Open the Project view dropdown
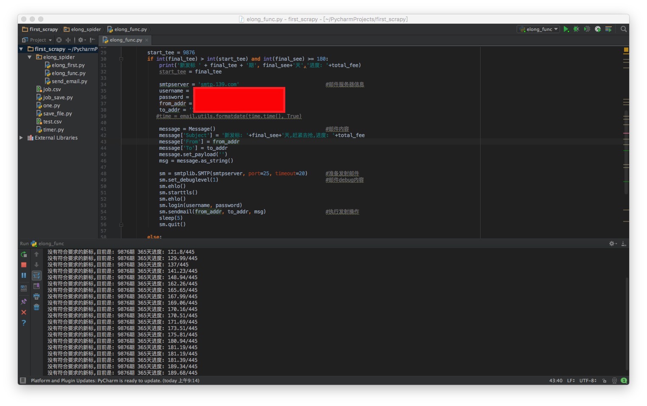This screenshot has width=647, height=406. point(37,40)
